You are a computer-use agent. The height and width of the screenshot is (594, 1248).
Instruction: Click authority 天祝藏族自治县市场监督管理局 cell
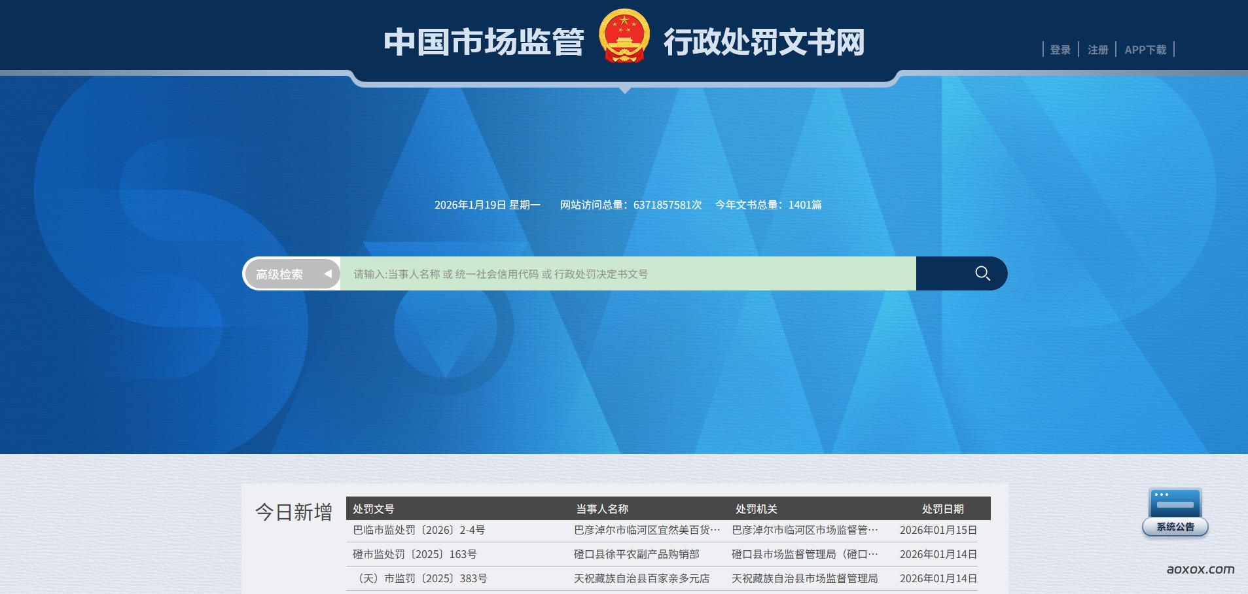pyautogui.click(x=805, y=578)
